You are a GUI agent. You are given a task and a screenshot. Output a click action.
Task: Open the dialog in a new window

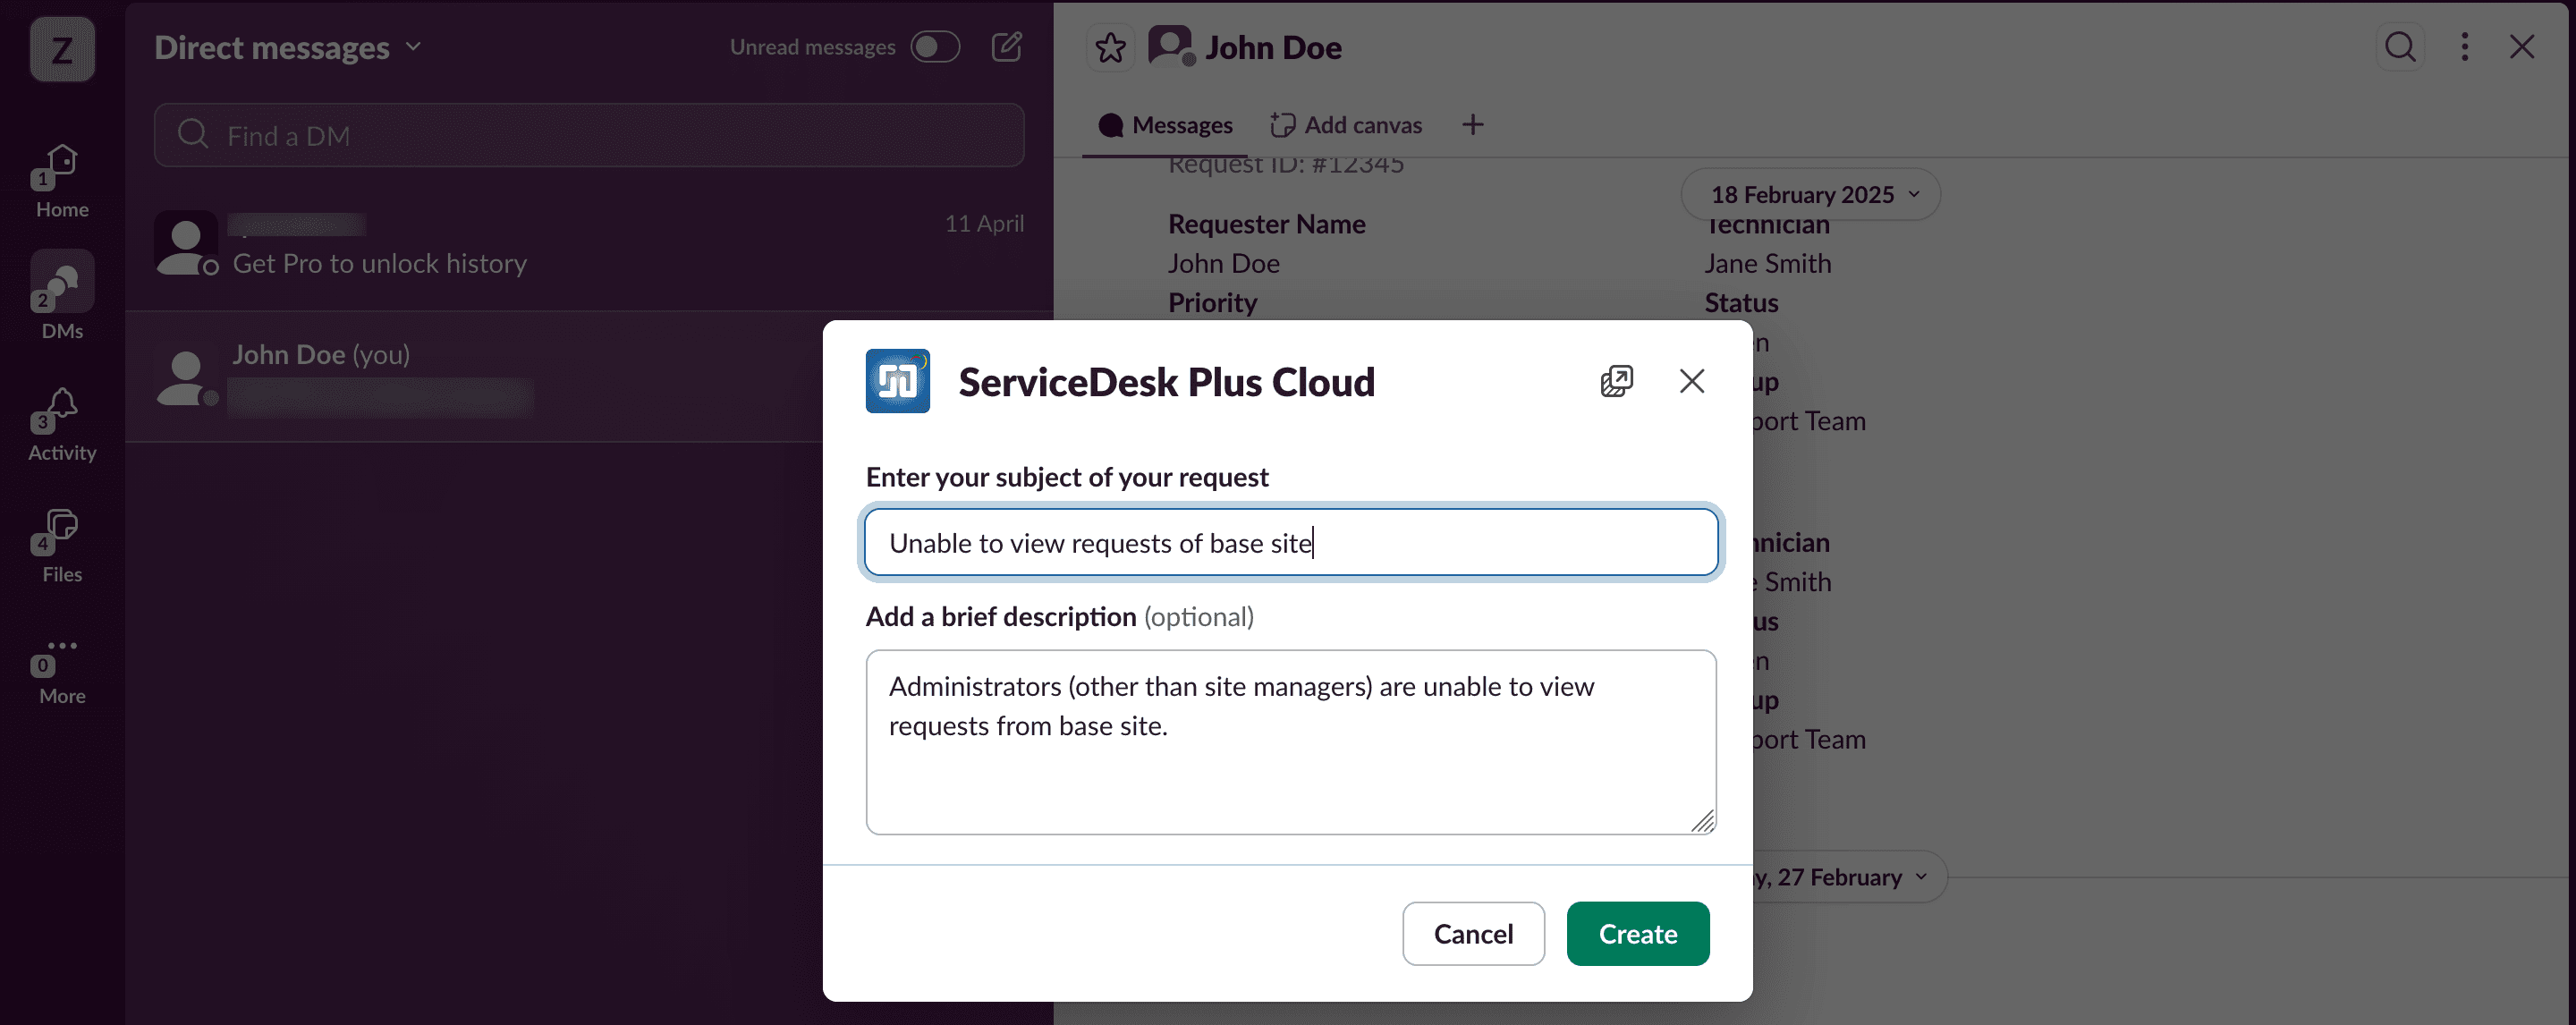click(1616, 381)
